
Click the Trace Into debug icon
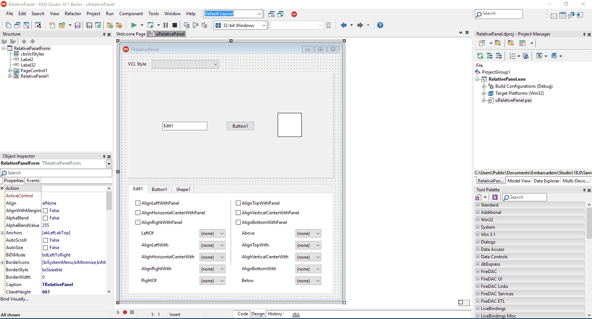(x=187, y=25)
